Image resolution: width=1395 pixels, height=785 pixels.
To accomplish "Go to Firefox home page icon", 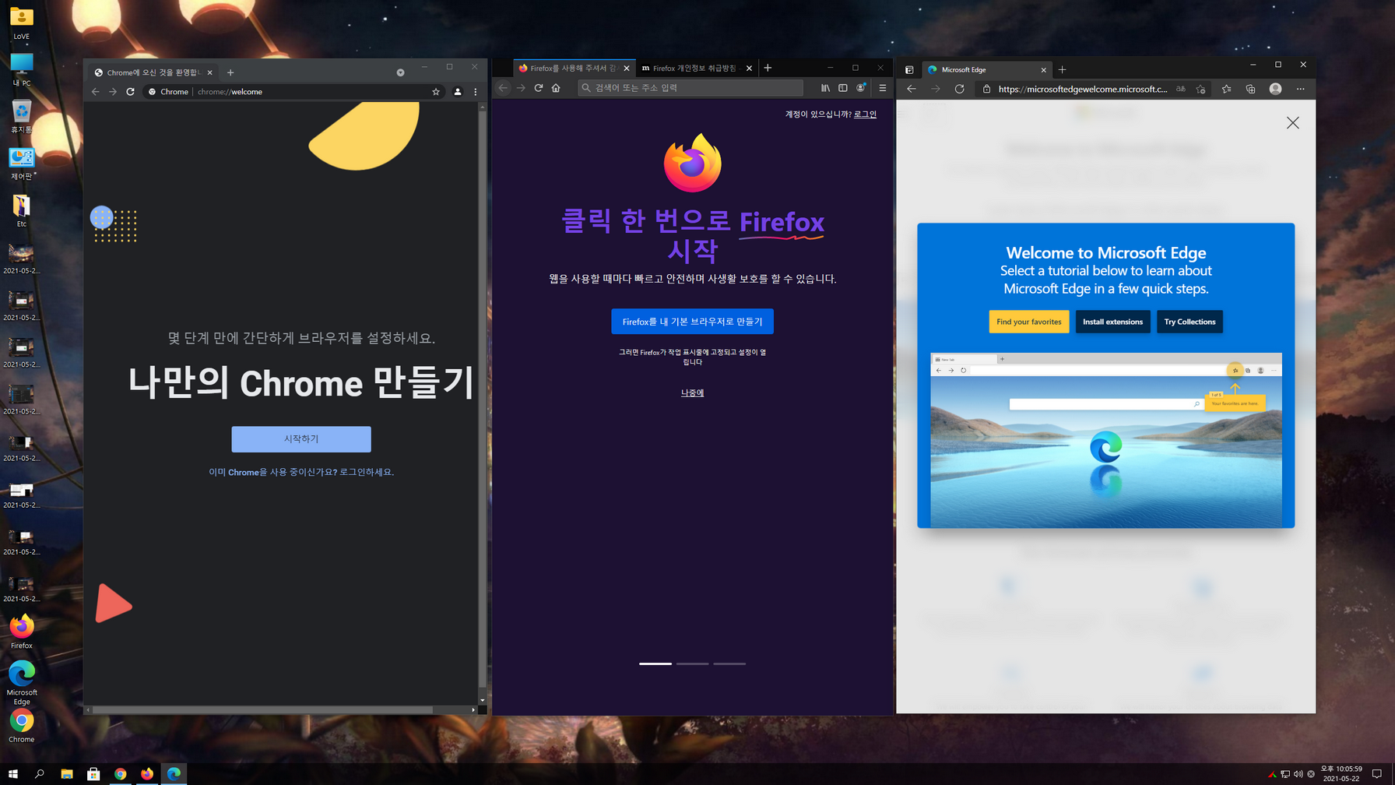I will click(x=556, y=88).
